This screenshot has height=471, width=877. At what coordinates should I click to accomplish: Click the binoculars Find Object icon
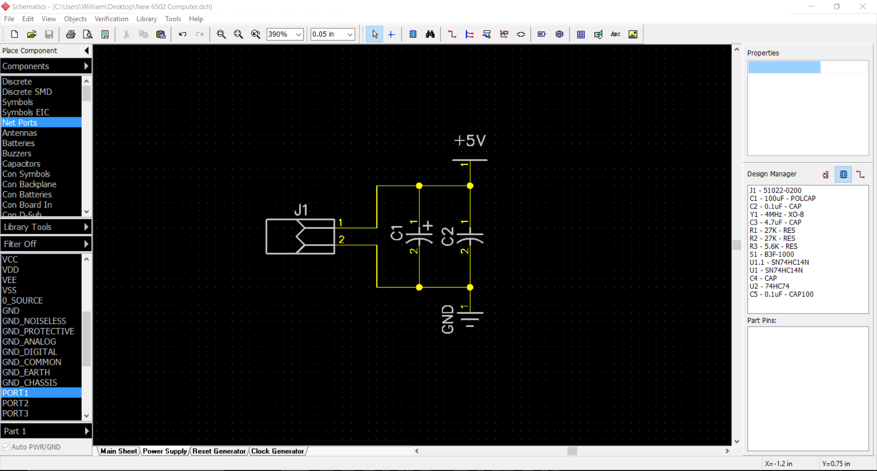[430, 34]
